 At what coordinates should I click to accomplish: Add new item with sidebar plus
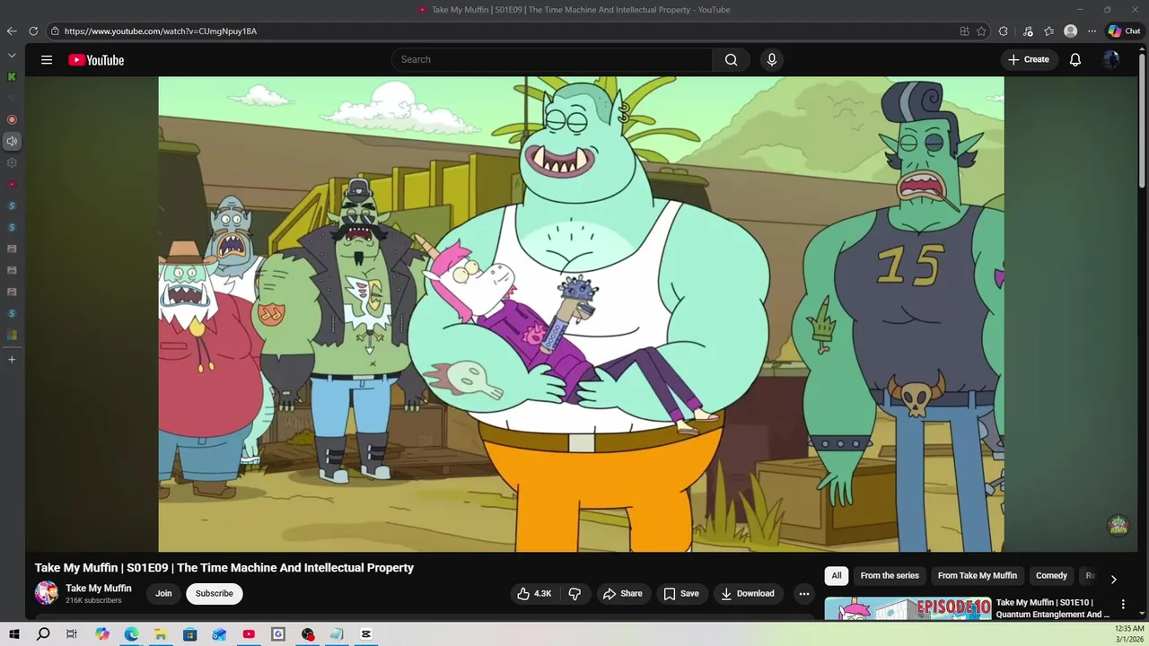coord(12,359)
